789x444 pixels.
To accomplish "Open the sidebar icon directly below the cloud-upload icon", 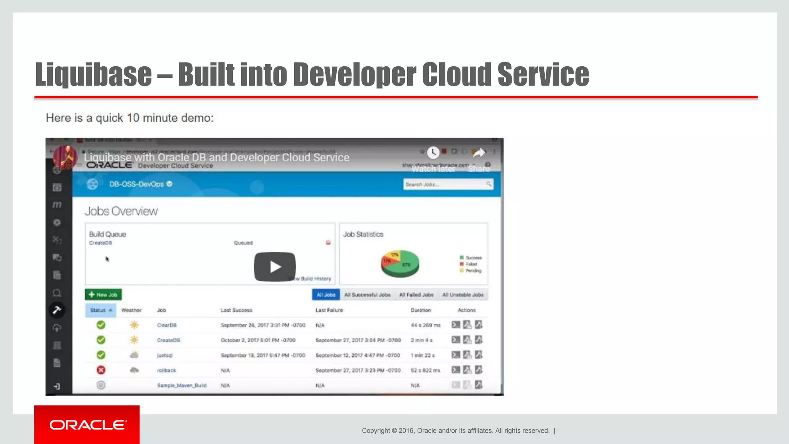I will (57, 345).
